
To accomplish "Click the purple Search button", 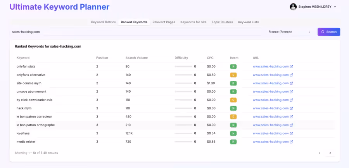I will pyautogui.click(x=329, y=32).
